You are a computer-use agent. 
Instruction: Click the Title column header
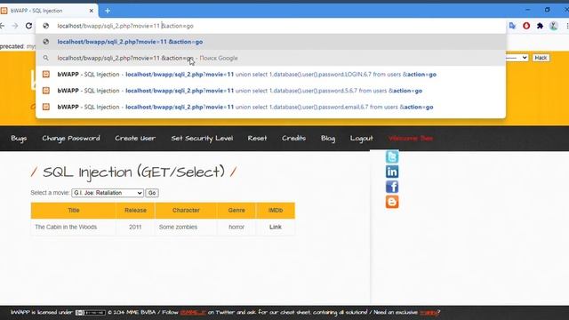click(73, 211)
